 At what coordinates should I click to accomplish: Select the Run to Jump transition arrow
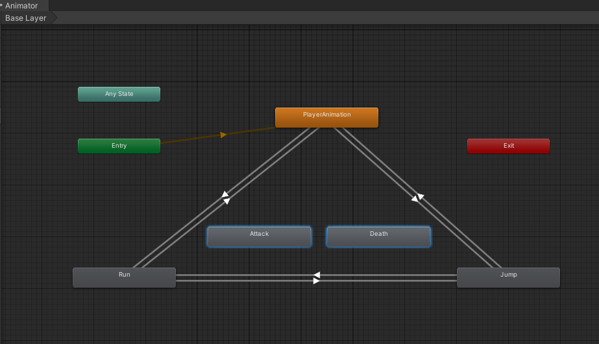click(316, 281)
